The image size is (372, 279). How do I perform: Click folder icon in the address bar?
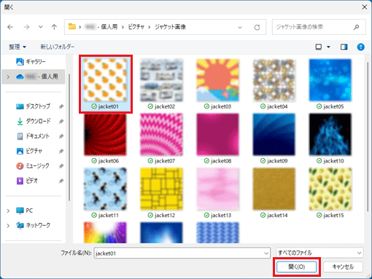tap(72, 26)
